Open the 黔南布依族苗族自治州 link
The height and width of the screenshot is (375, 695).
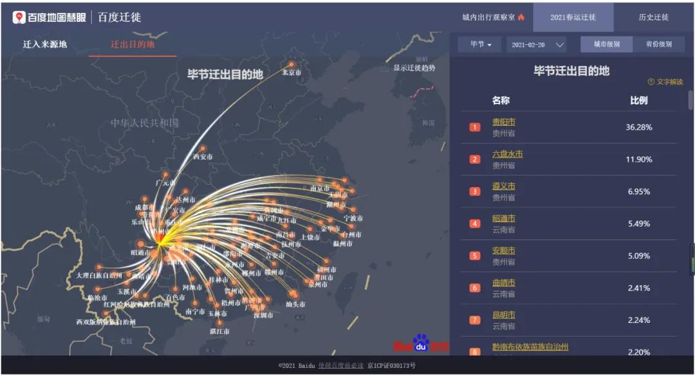(530, 347)
